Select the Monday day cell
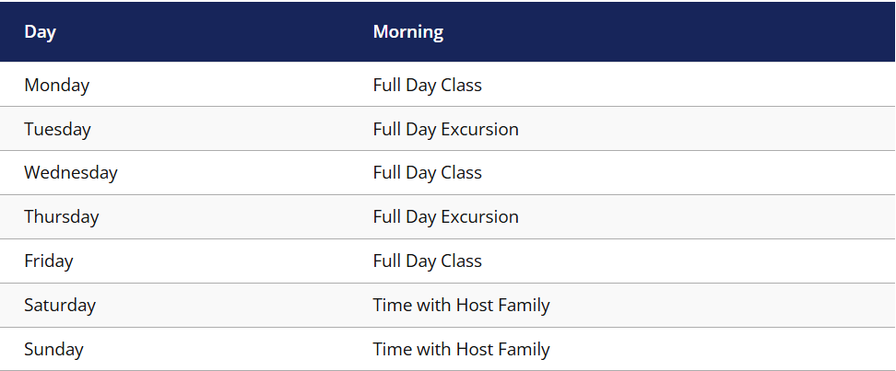The width and height of the screenshot is (896, 371). [x=57, y=86]
